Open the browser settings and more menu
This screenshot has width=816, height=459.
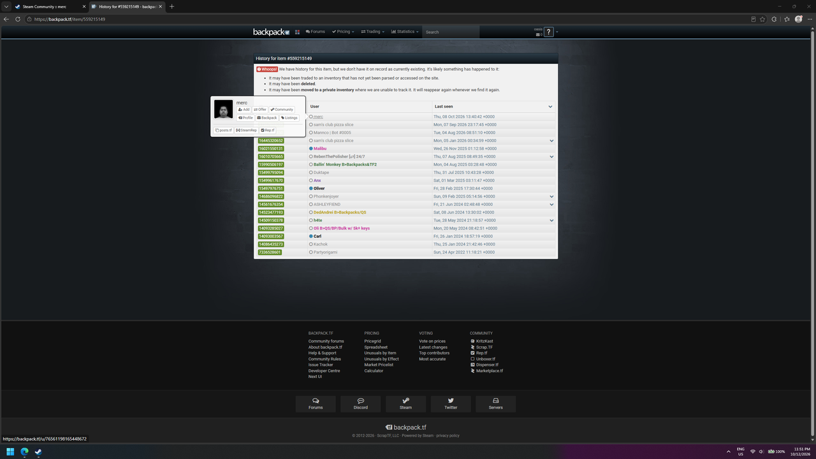tap(809, 19)
